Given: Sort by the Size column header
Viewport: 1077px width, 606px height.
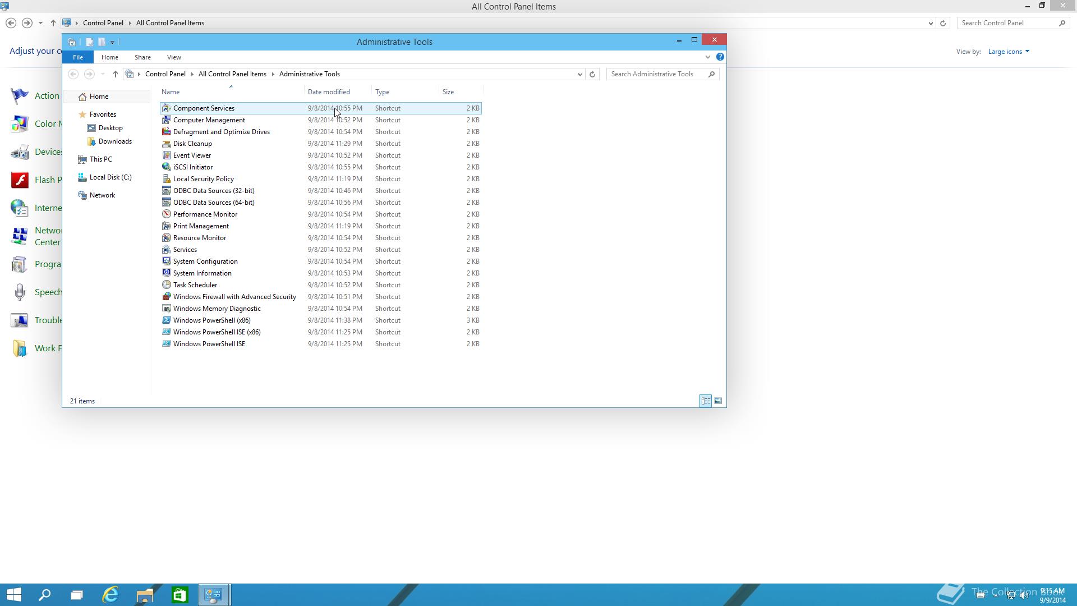Looking at the screenshot, I should (448, 92).
